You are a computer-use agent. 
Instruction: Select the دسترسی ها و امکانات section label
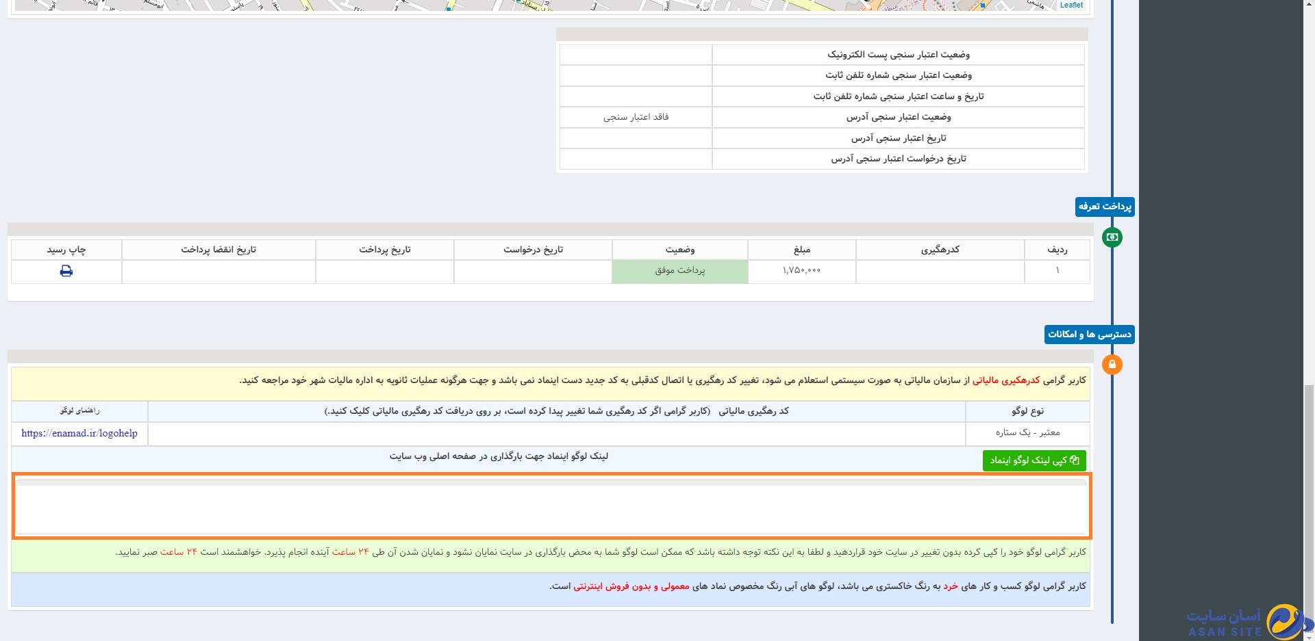pos(1089,335)
